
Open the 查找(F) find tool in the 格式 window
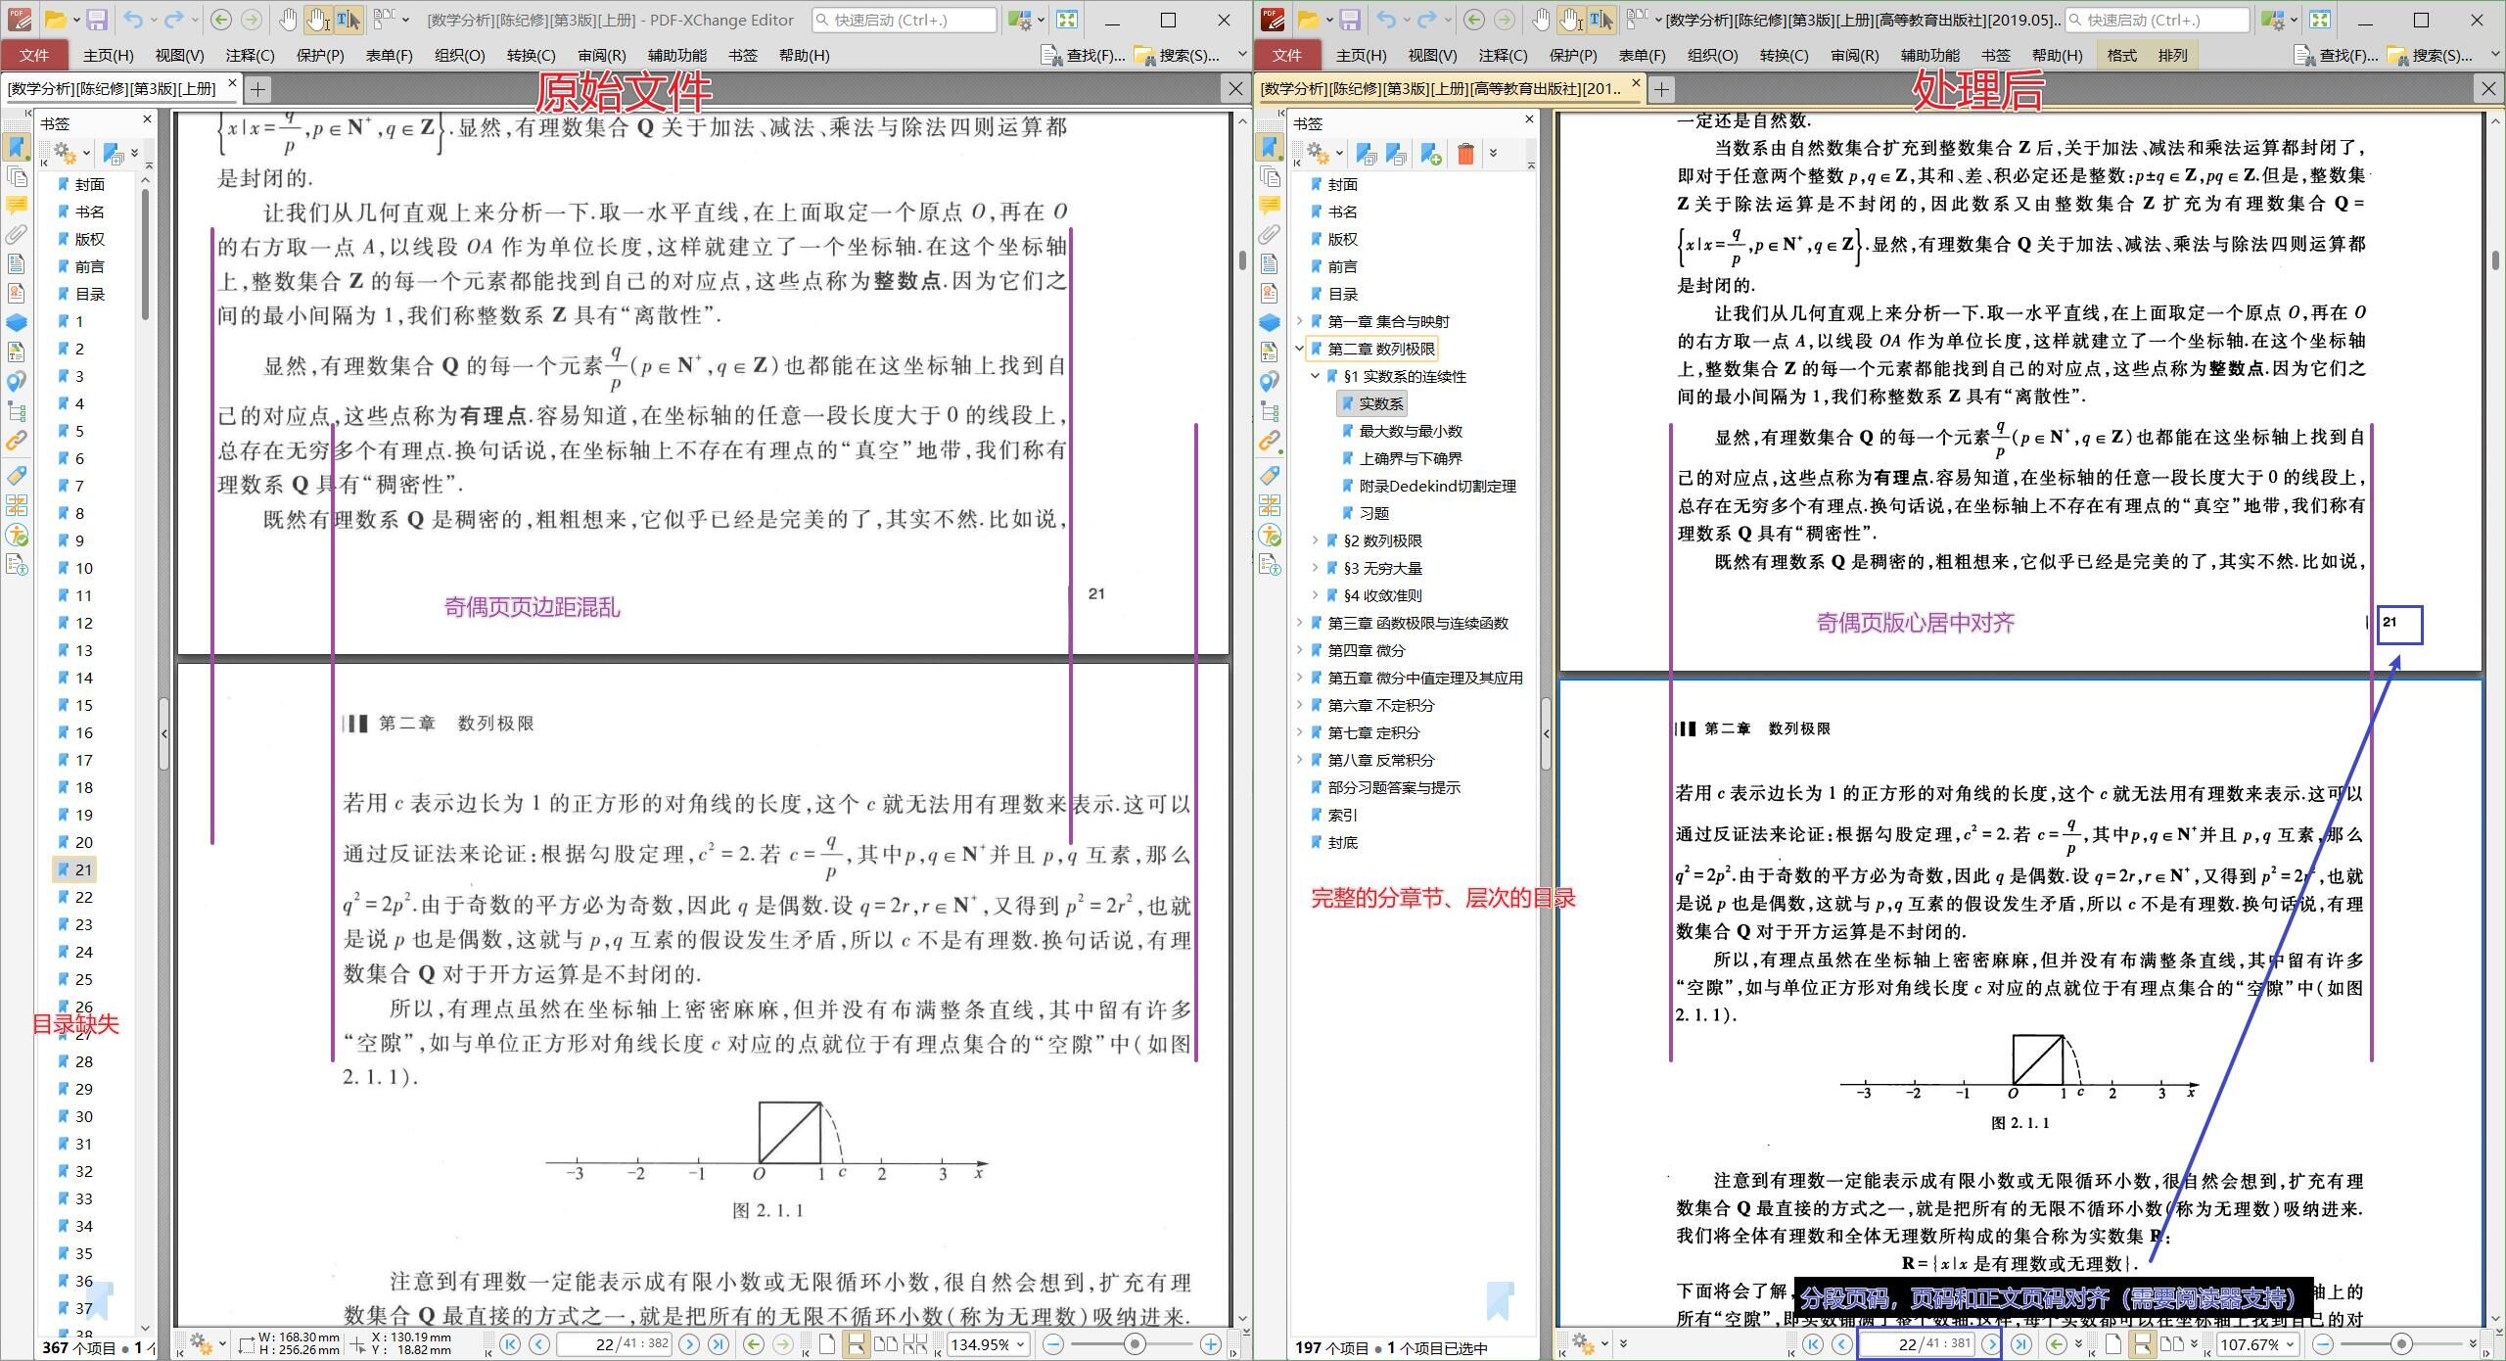point(2336,56)
